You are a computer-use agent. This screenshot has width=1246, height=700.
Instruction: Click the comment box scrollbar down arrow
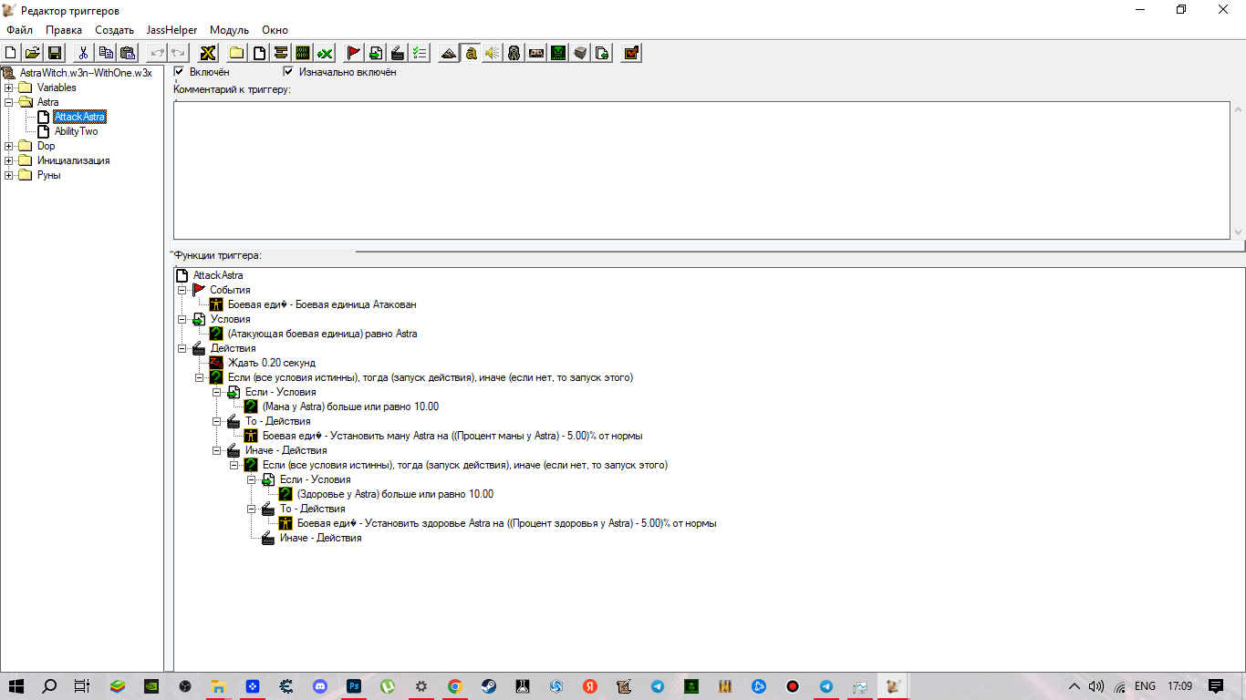(x=1238, y=232)
